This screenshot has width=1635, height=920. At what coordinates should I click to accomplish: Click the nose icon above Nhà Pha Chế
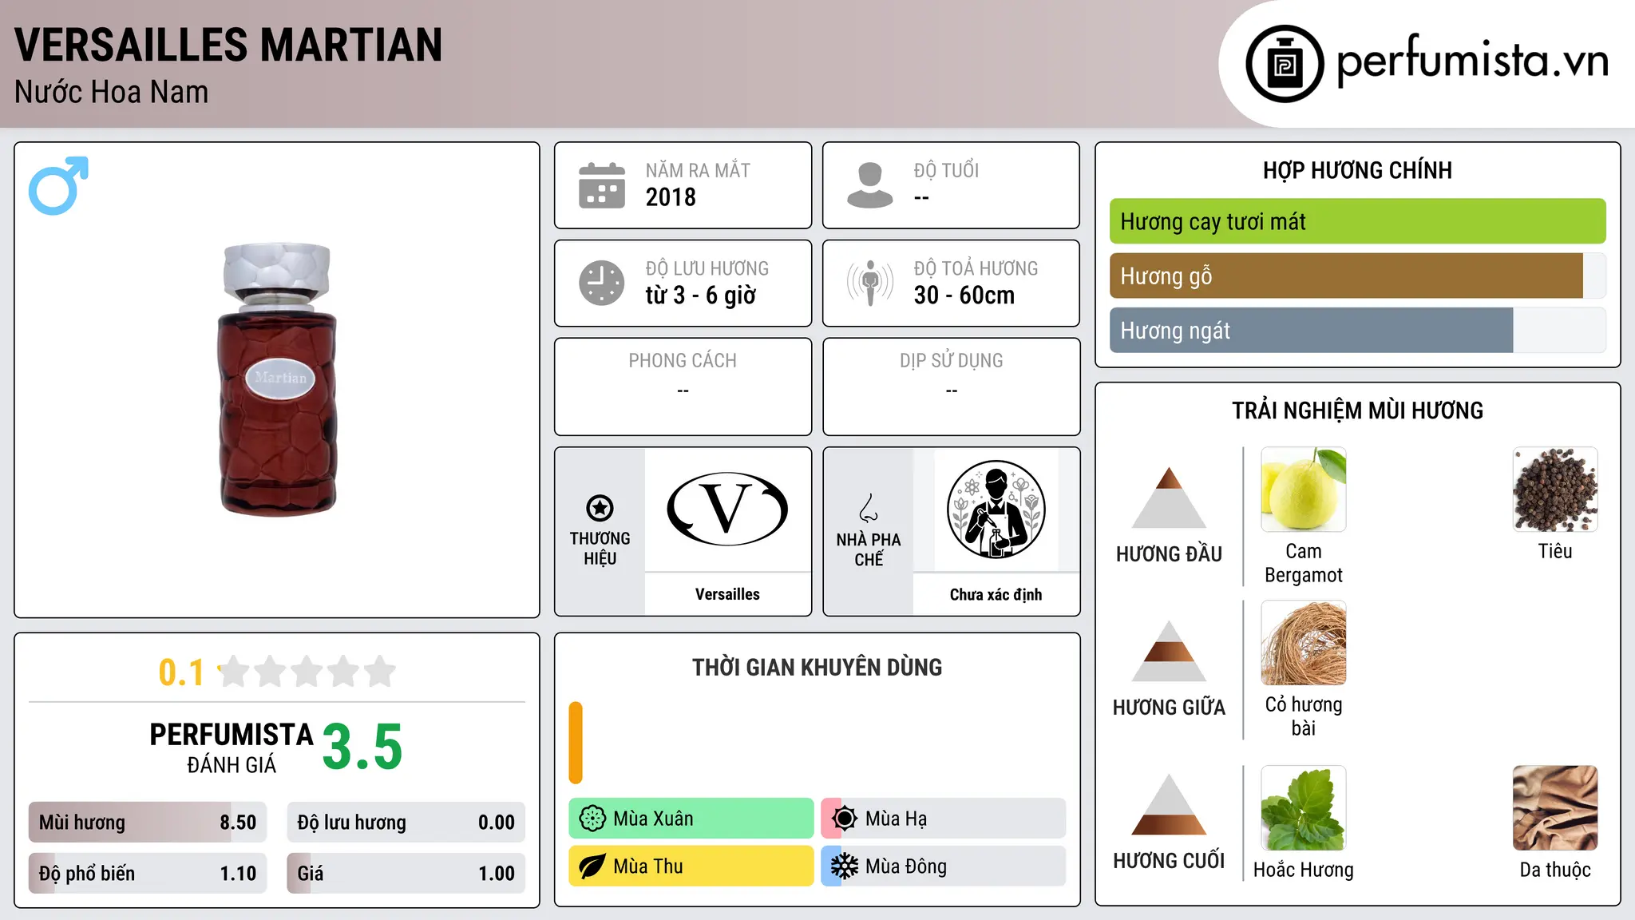tap(869, 507)
